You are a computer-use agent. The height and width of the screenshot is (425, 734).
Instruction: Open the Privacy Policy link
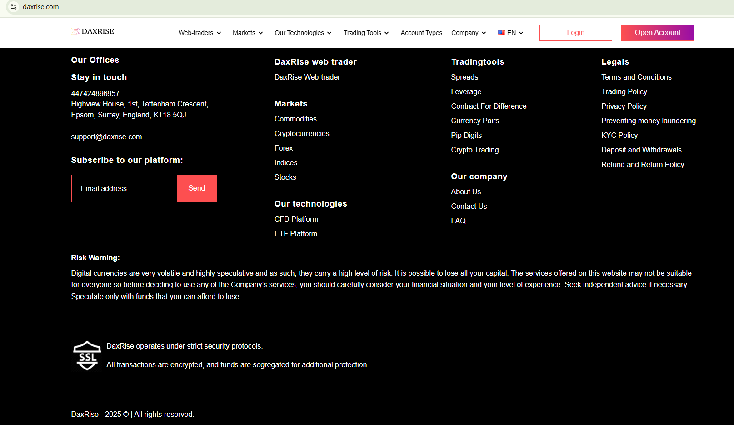[x=624, y=106]
